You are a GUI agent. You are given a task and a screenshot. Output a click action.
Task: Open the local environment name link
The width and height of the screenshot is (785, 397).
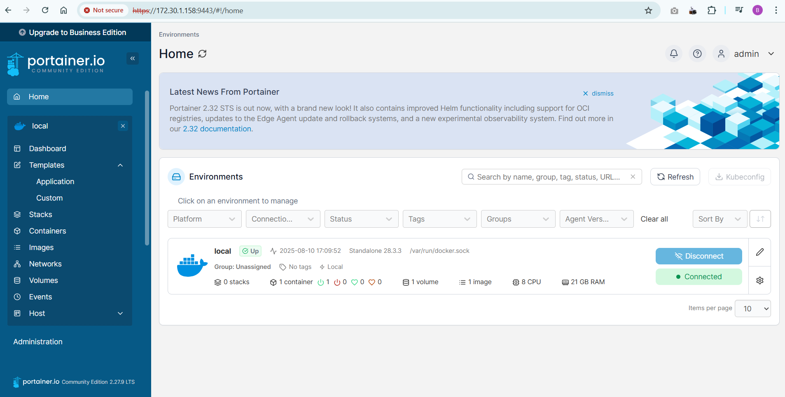(222, 251)
